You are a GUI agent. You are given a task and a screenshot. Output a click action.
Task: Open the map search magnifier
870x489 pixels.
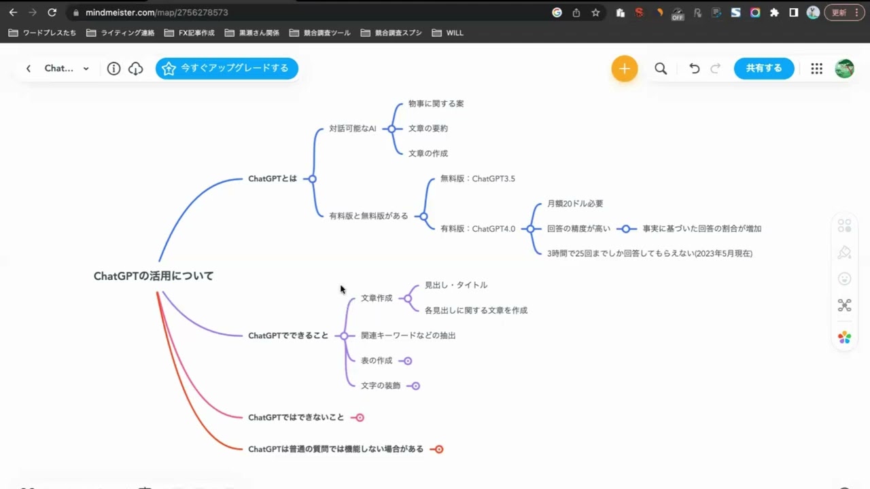pyautogui.click(x=661, y=69)
